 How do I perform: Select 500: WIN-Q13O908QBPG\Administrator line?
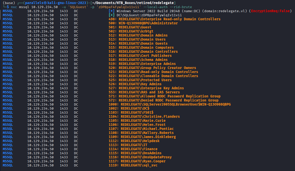coord(143,23)
